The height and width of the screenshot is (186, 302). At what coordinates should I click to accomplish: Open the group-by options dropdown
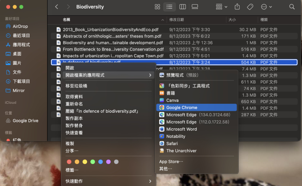click(x=222, y=7)
